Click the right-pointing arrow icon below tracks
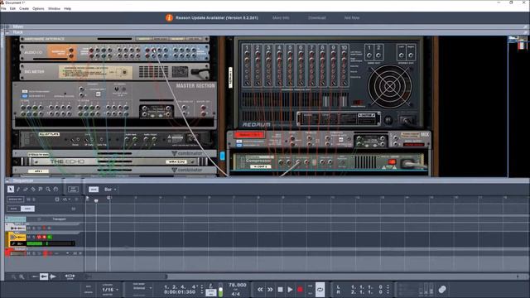This screenshot has width=530, height=298. [x=53, y=276]
